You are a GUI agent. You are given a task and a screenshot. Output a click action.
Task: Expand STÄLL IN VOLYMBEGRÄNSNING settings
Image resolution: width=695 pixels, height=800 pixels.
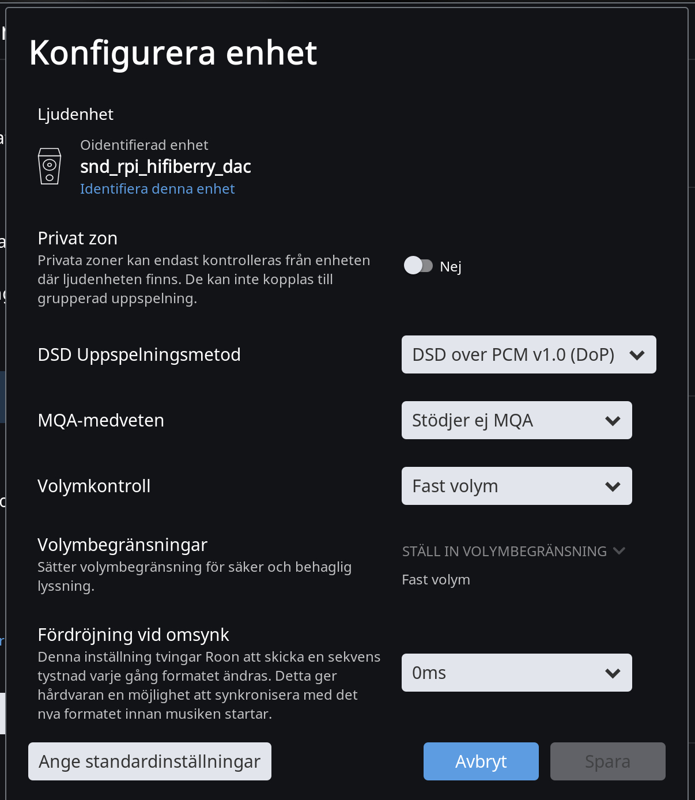tap(513, 552)
